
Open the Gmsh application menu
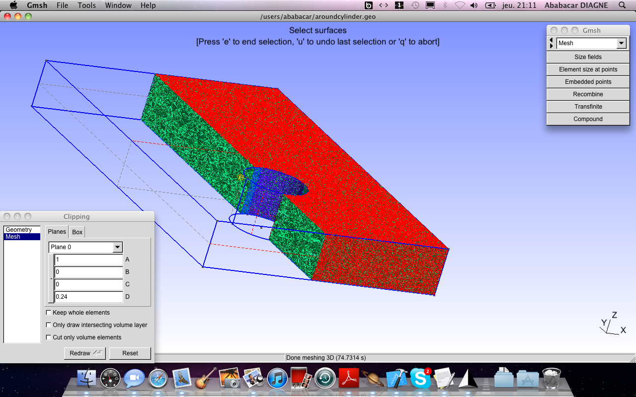click(x=37, y=5)
